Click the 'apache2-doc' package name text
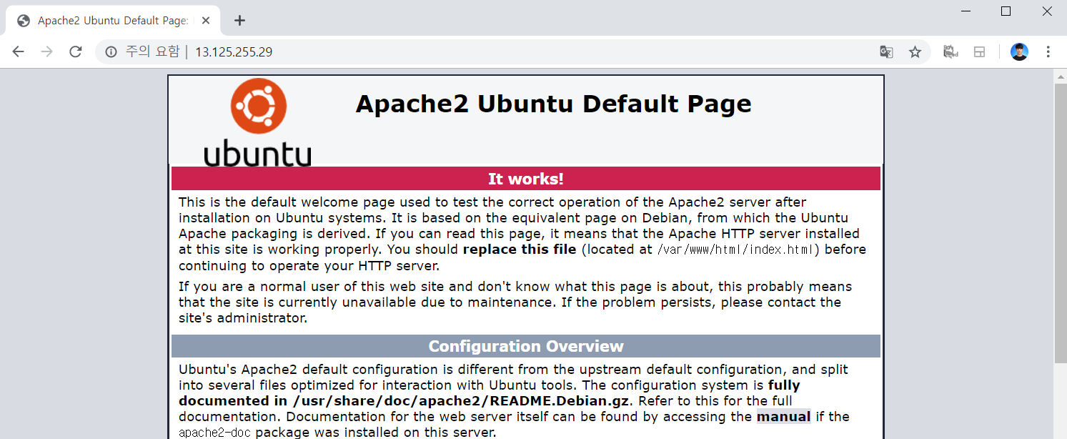Image resolution: width=1067 pixels, height=439 pixels. [215, 433]
